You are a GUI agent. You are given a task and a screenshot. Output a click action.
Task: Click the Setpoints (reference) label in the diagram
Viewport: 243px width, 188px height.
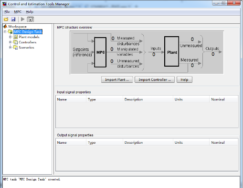(x=82, y=52)
